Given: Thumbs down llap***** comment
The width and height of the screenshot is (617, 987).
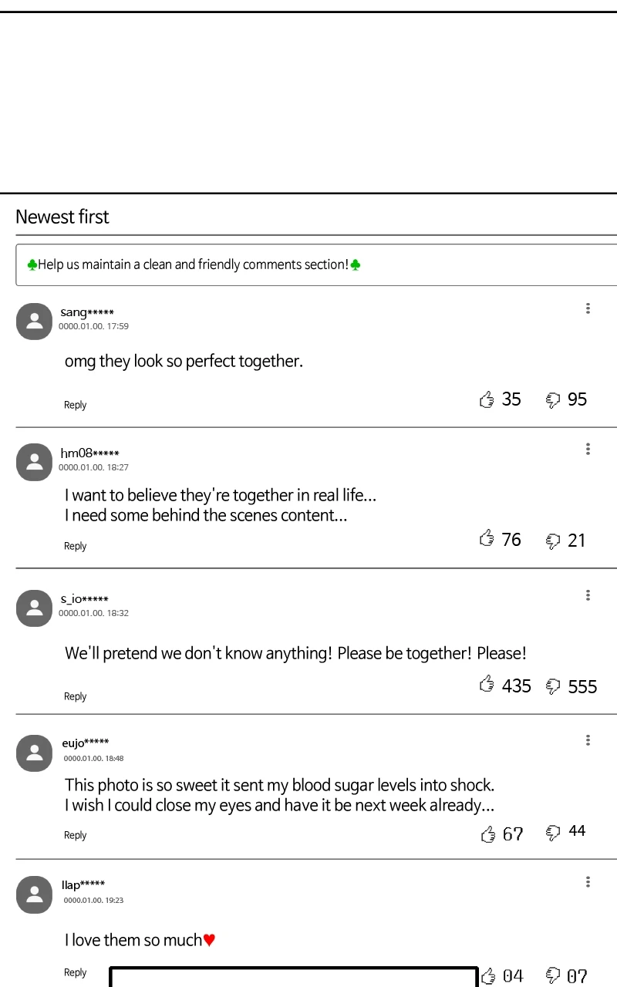Looking at the screenshot, I should point(553,976).
